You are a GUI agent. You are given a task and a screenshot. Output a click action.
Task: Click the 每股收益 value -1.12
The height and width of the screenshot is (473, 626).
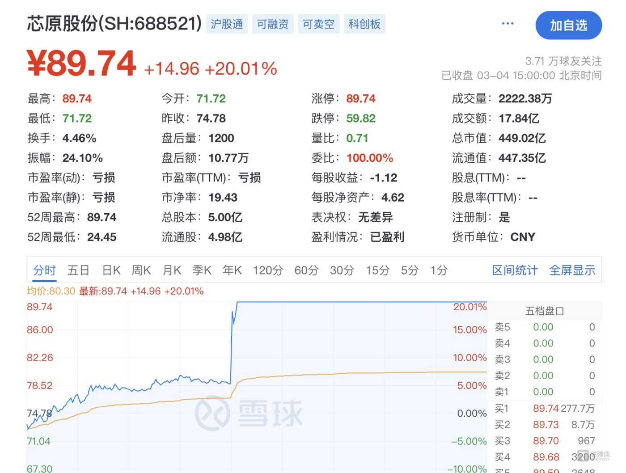click(x=384, y=178)
